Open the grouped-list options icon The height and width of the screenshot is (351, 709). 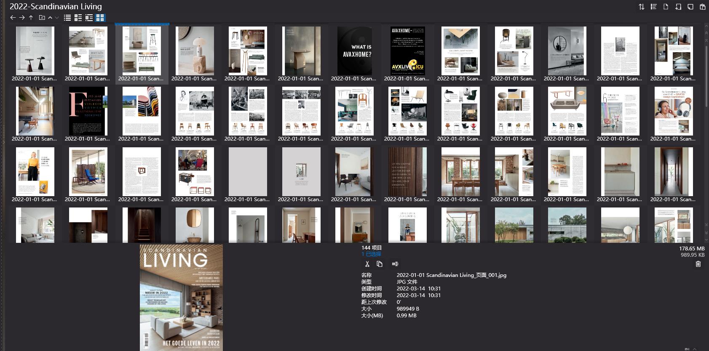pos(653,7)
